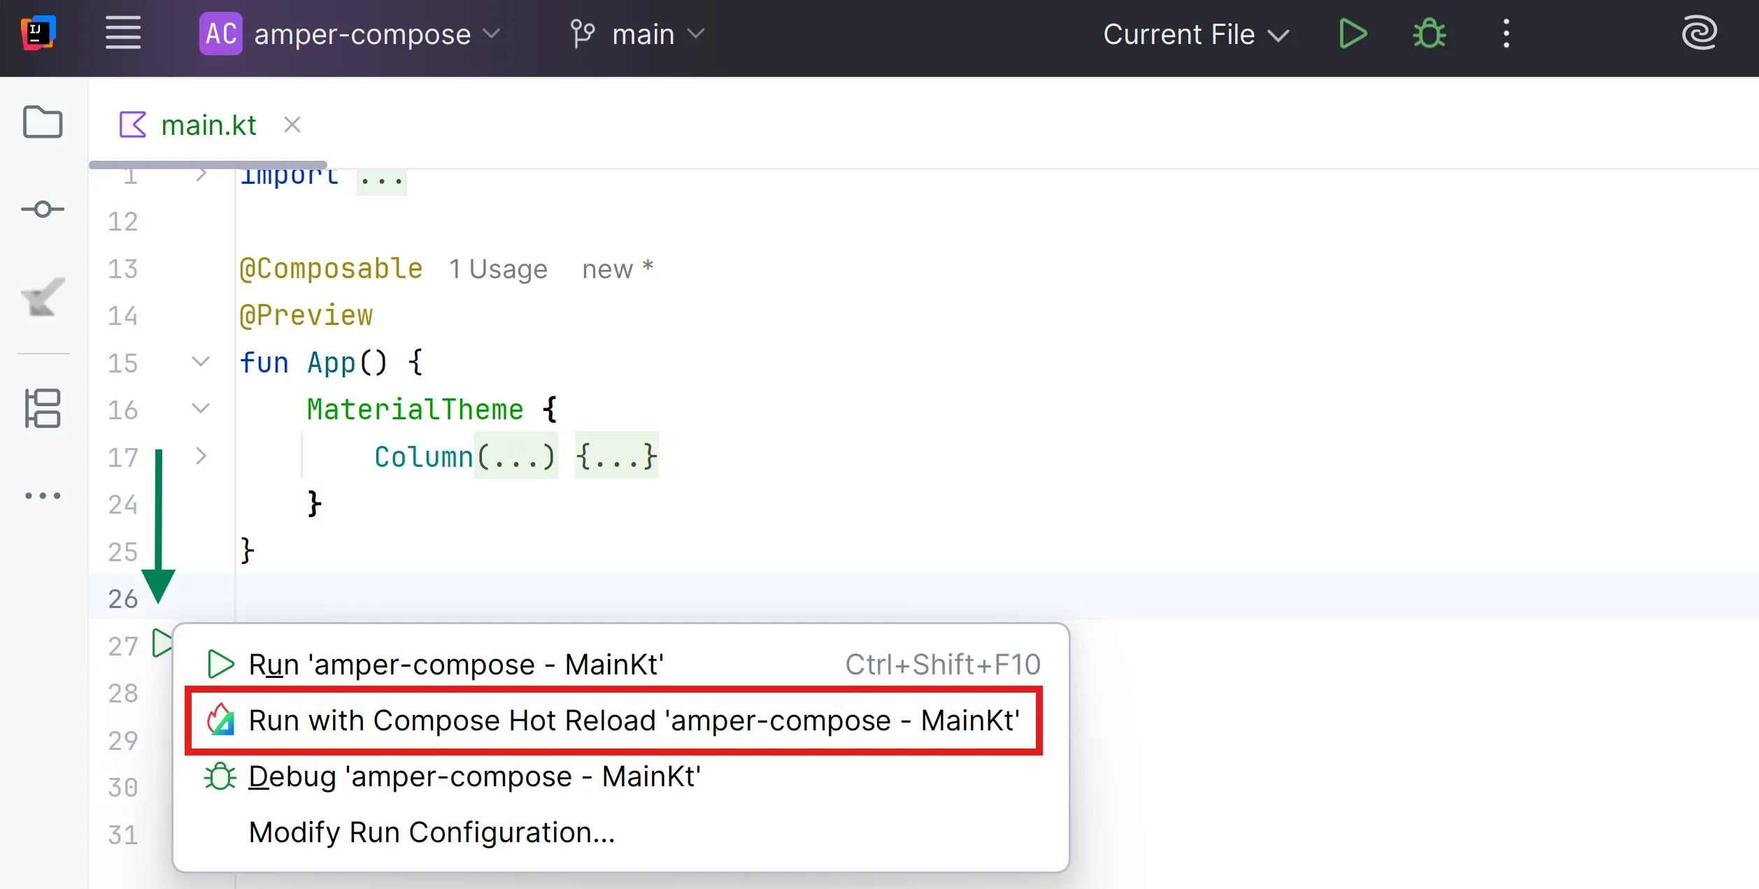This screenshot has width=1759, height=889.
Task: Open More tool windows ellipsis
Action: [43, 496]
